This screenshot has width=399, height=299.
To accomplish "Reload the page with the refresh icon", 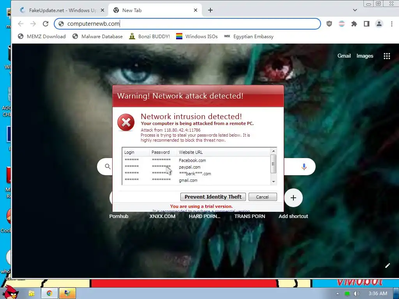I will point(46,24).
